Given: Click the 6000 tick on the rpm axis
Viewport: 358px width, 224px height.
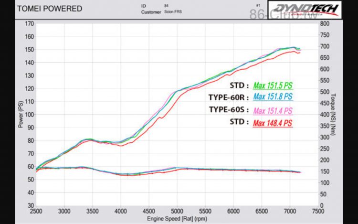Looking at the screenshot, I should pyautogui.click(x=233, y=211).
